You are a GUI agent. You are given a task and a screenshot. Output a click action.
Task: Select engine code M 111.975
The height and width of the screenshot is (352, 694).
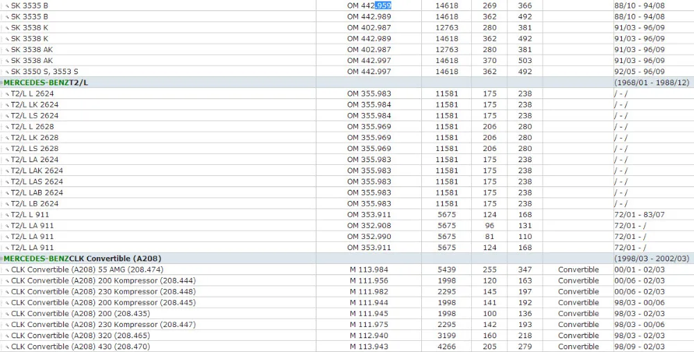[x=369, y=324]
